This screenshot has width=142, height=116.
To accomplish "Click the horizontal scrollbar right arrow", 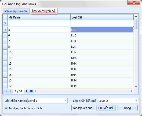I will [x=132, y=91].
